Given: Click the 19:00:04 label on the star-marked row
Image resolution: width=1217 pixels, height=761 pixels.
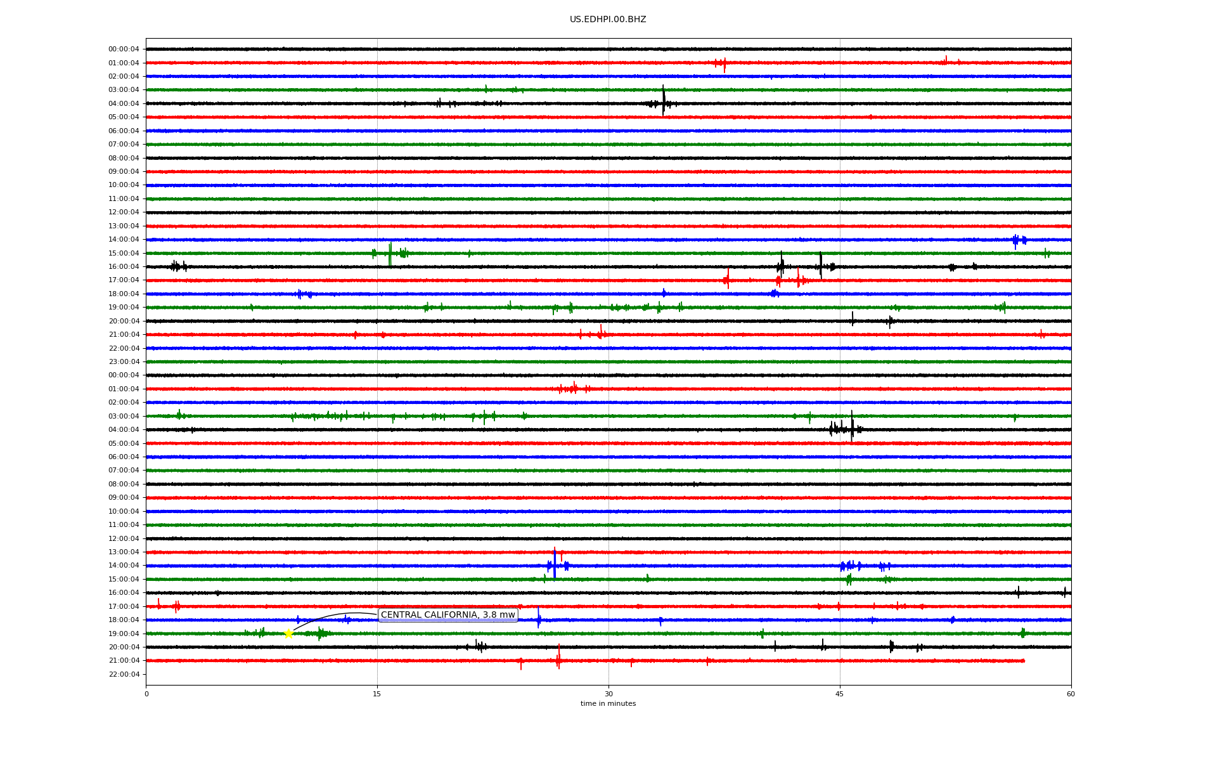Looking at the screenshot, I should [124, 634].
